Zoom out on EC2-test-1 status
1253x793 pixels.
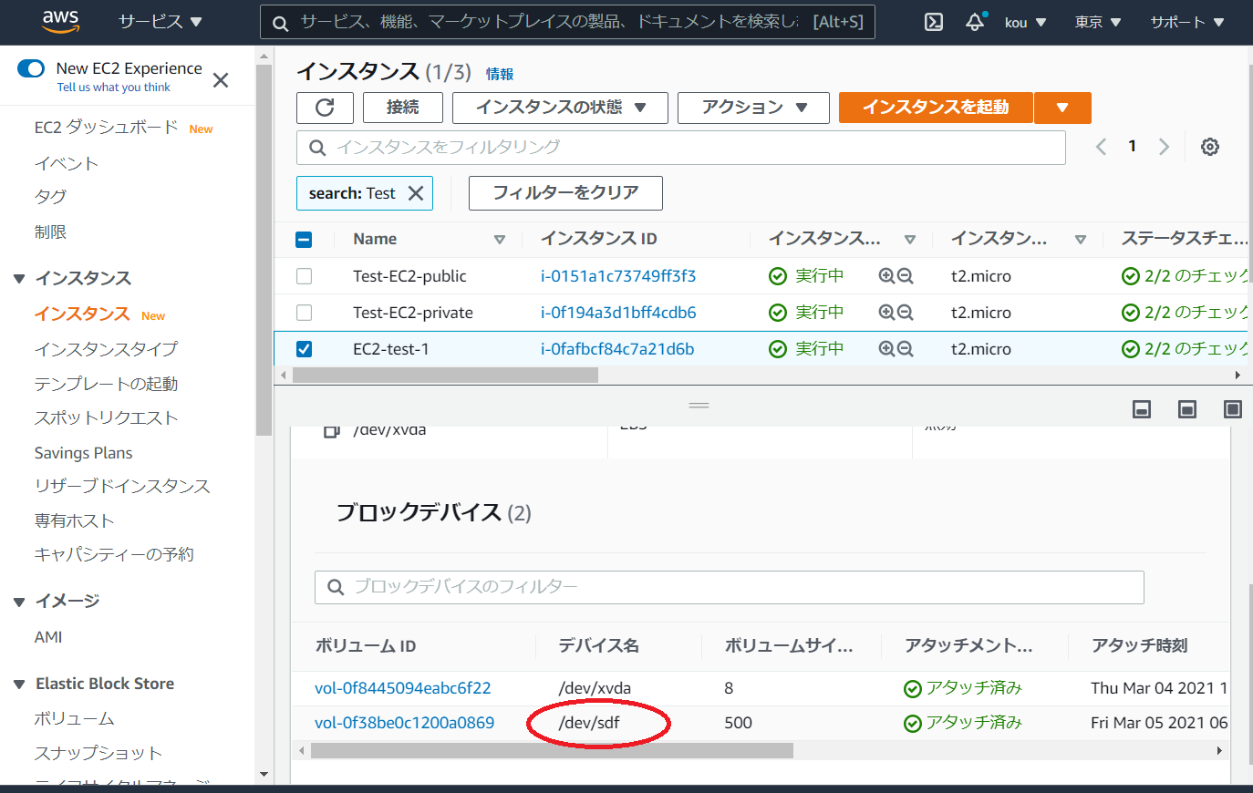point(905,349)
